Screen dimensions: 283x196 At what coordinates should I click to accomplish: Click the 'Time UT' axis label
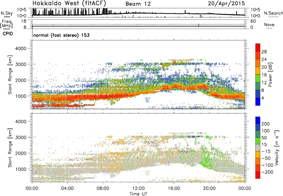click(138, 194)
